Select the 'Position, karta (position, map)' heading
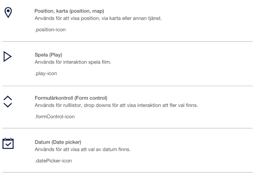This screenshot has height=174, width=256. pyautogui.click(x=69, y=11)
